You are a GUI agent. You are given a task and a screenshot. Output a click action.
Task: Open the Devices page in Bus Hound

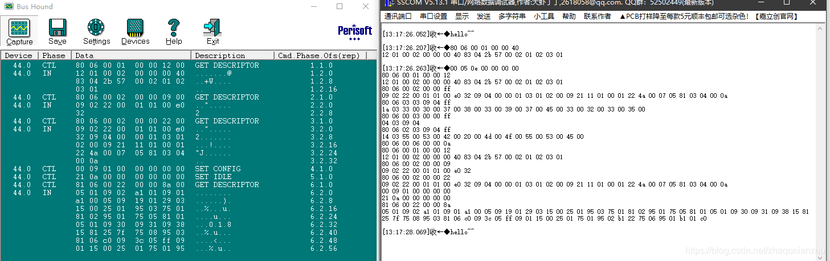coord(136,31)
